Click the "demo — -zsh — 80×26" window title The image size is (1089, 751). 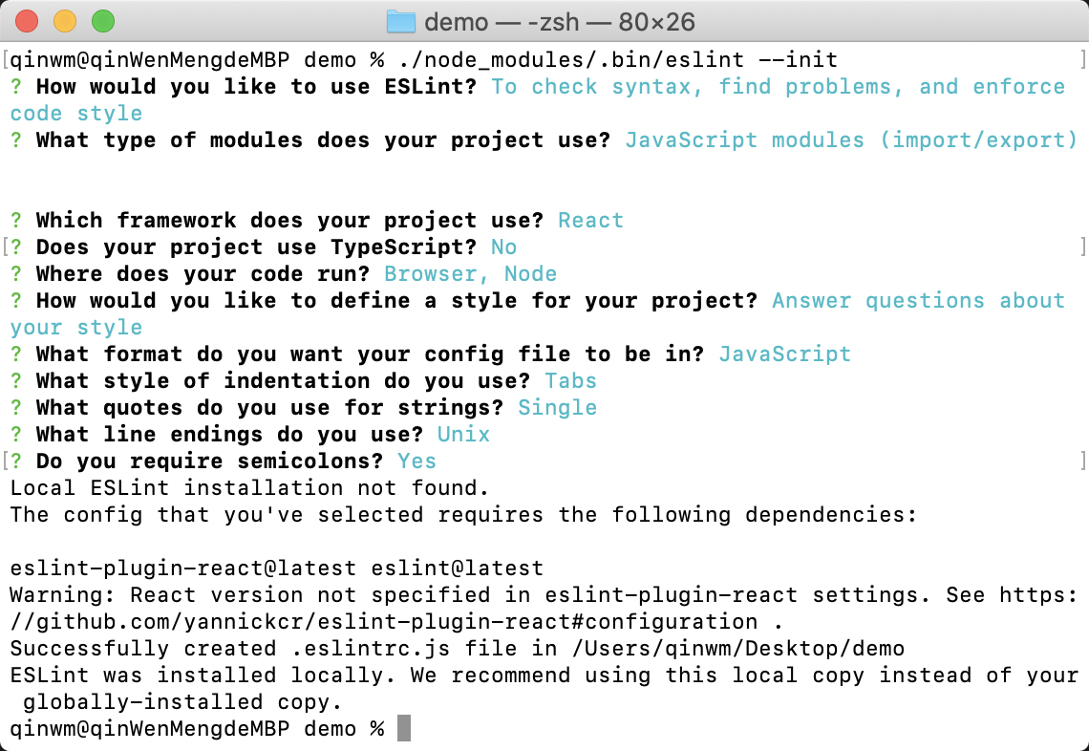click(x=559, y=21)
